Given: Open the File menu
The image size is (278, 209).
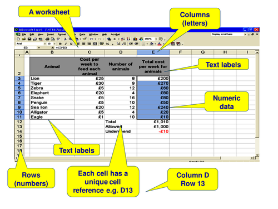Looking at the screenshot, I should pos(24,35).
